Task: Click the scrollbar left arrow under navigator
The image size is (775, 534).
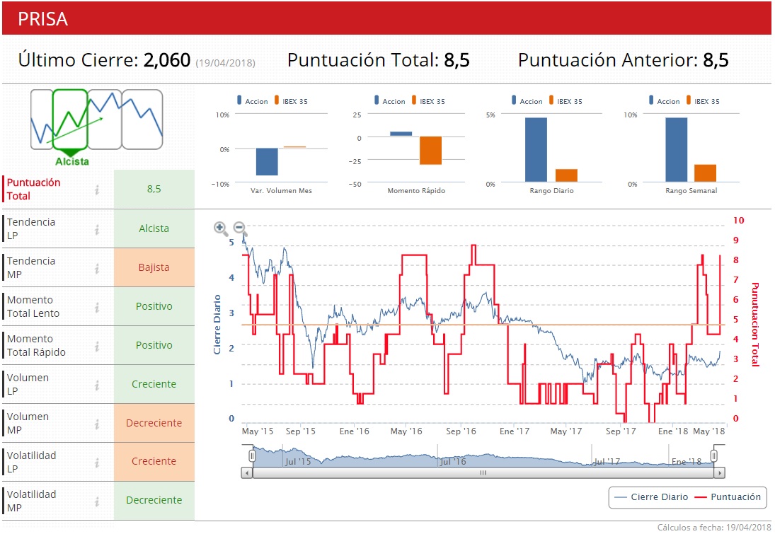Action: point(246,472)
